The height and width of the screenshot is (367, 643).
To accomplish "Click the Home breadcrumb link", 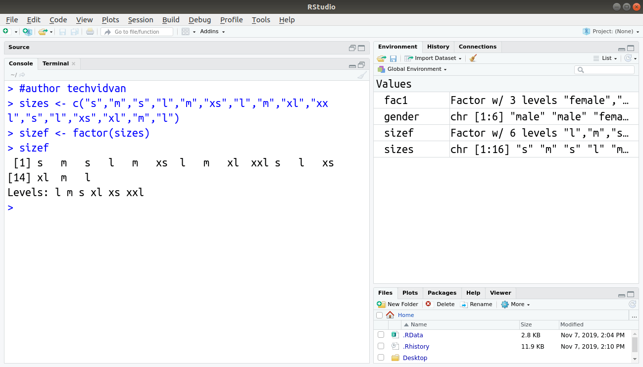I will [406, 315].
